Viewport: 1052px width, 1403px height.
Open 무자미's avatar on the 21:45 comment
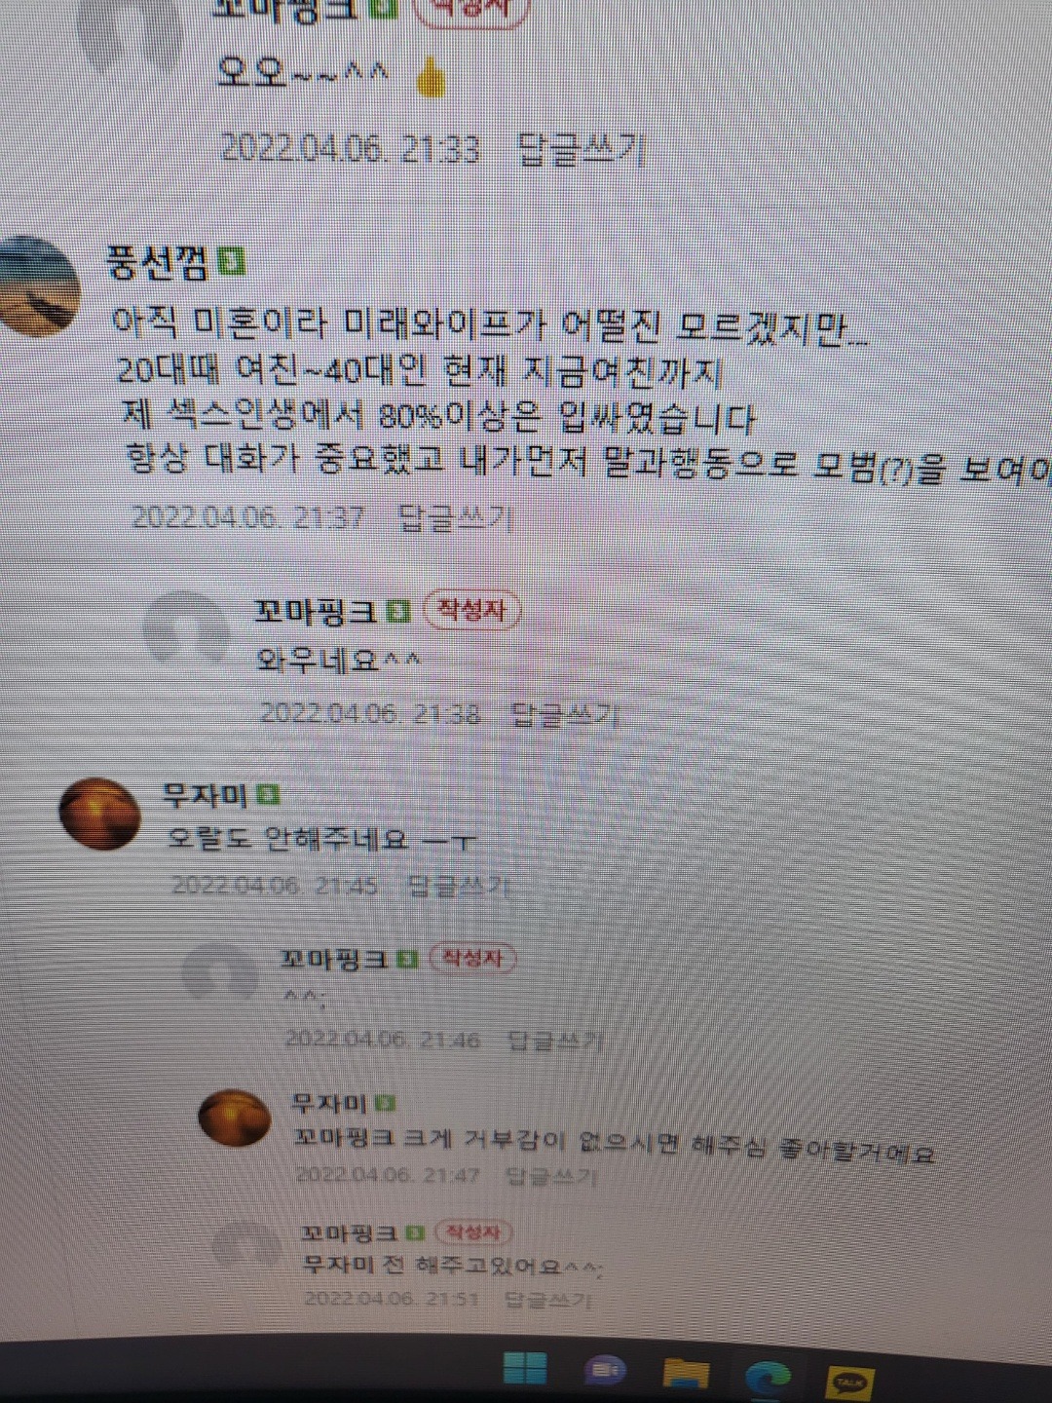(x=99, y=814)
